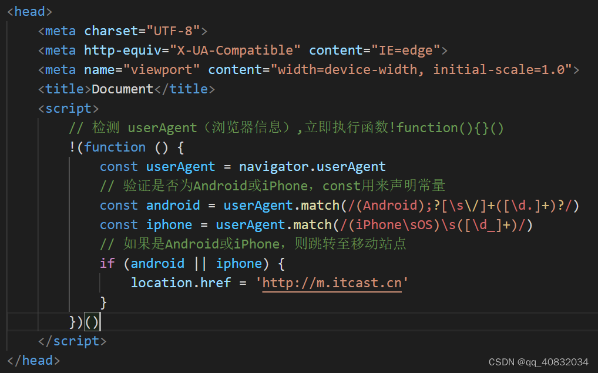Click the Document title text
The width and height of the screenshot is (598, 373).
pyautogui.click(x=122, y=89)
